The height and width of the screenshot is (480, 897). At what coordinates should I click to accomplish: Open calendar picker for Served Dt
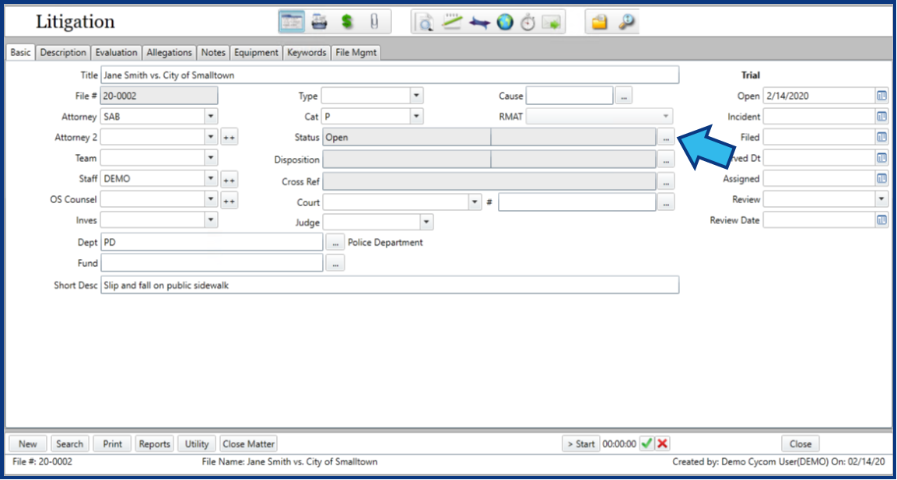[x=881, y=158]
